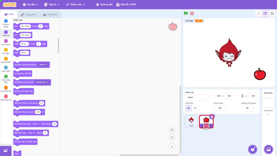
Task: Select the Cảm biến block category
Action: tap(6, 69)
